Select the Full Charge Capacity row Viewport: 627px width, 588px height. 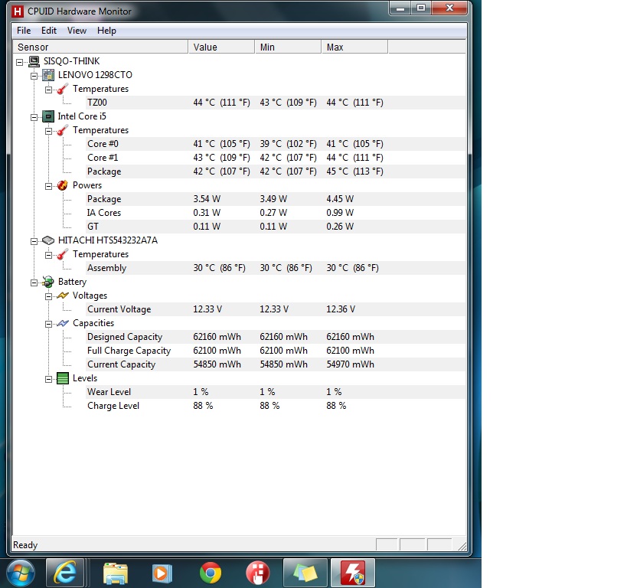pos(276,351)
